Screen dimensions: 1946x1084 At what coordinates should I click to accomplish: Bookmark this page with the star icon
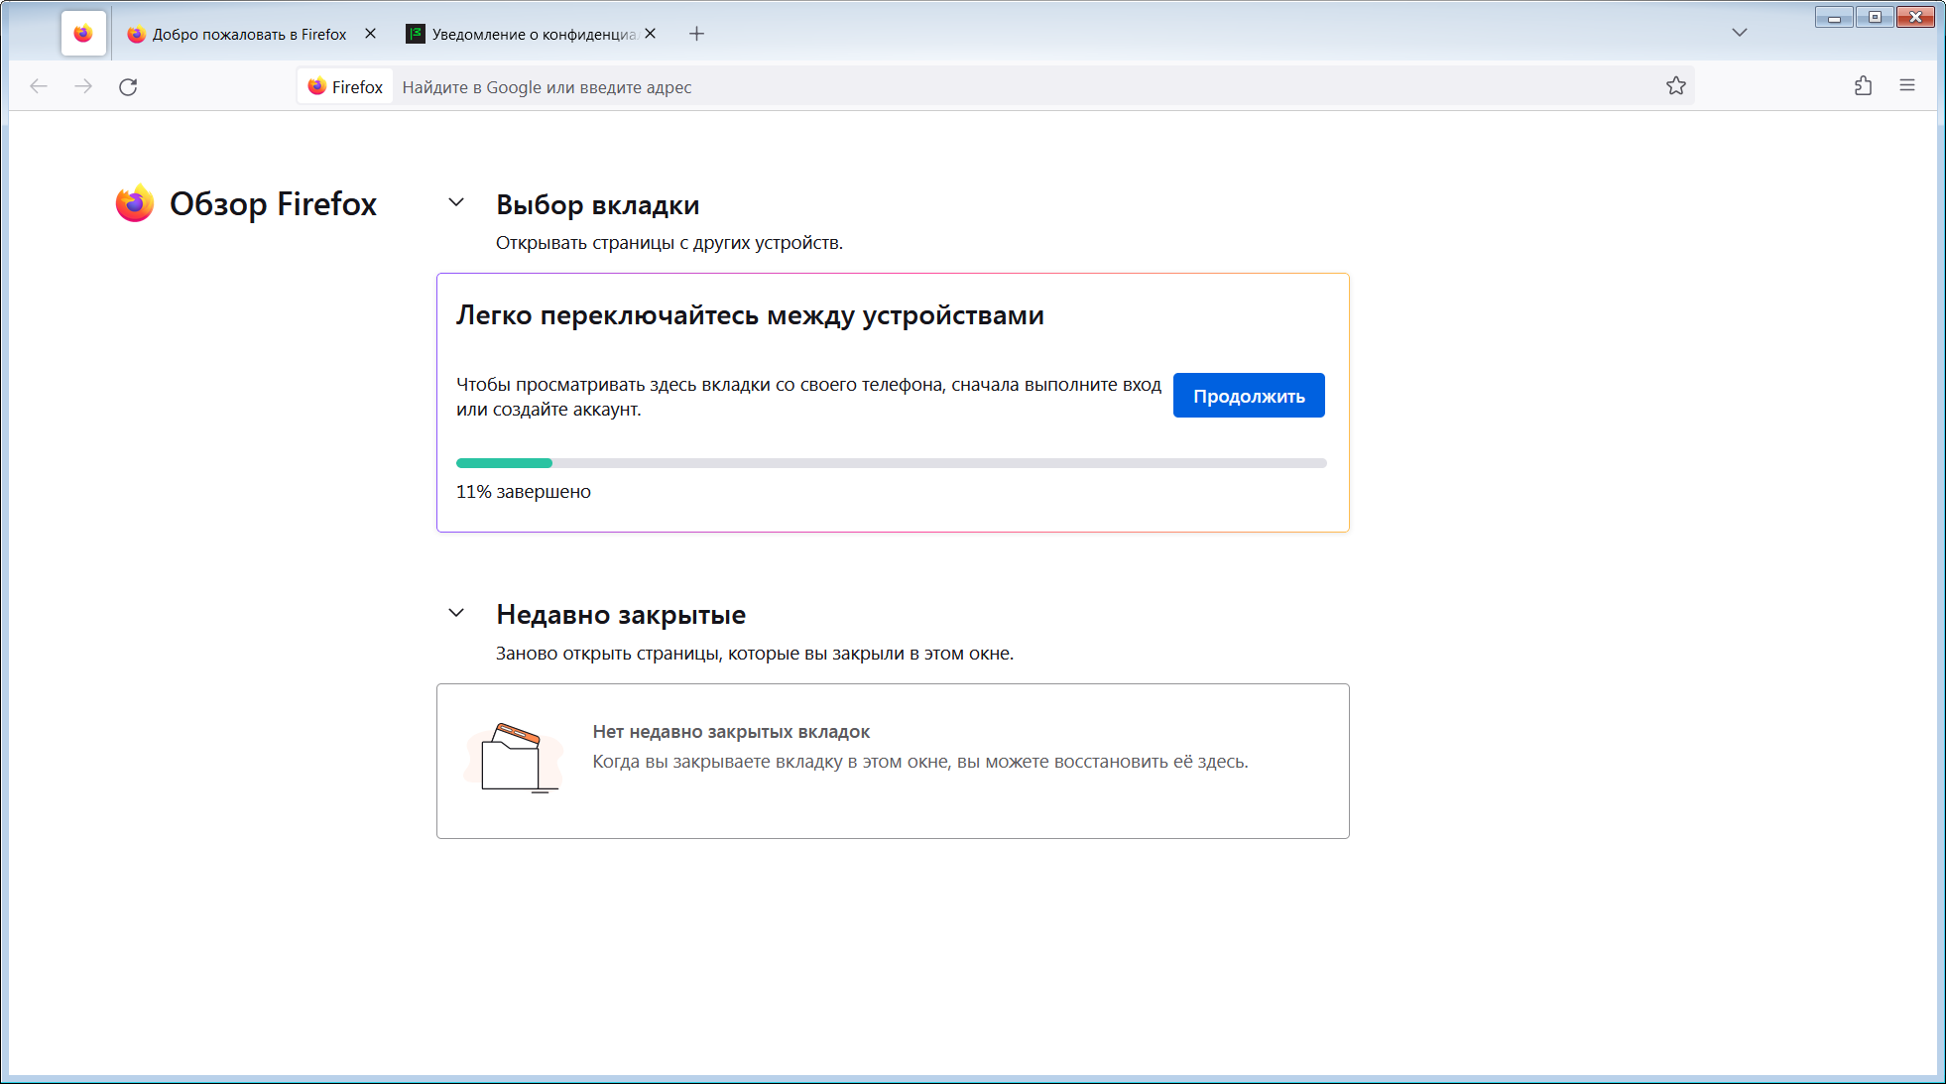coord(1676,86)
